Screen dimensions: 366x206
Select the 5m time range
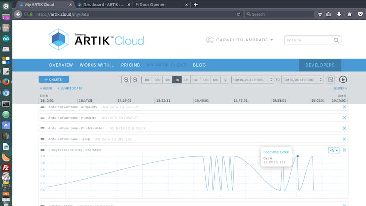click(167, 80)
